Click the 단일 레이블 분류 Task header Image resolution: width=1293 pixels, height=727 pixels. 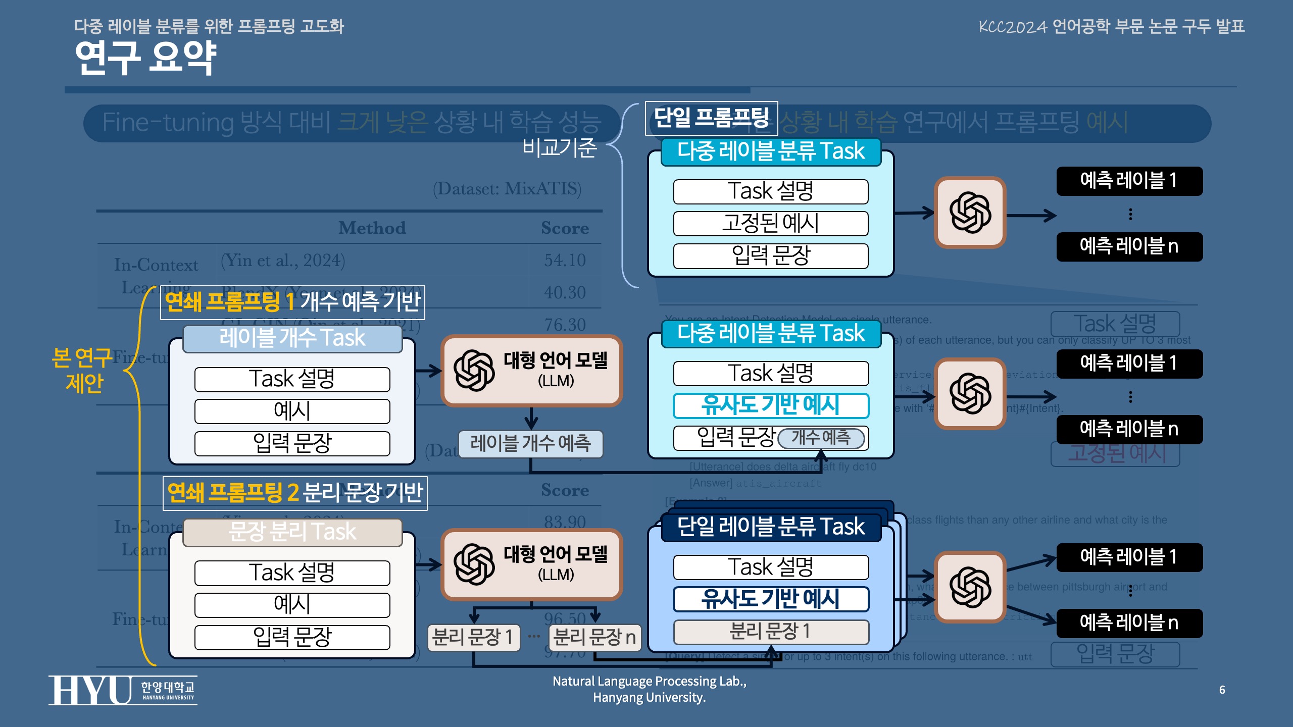click(x=771, y=527)
